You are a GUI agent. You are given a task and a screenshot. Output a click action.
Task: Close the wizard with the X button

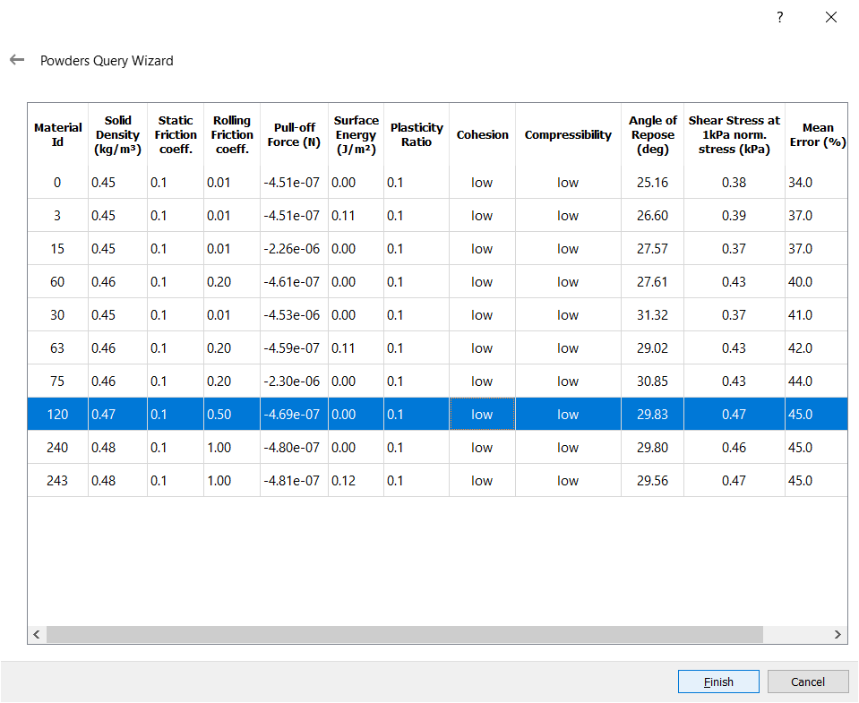point(831,17)
